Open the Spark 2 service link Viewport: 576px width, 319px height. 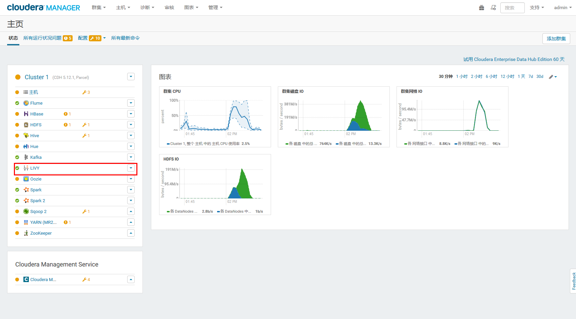[38, 200]
